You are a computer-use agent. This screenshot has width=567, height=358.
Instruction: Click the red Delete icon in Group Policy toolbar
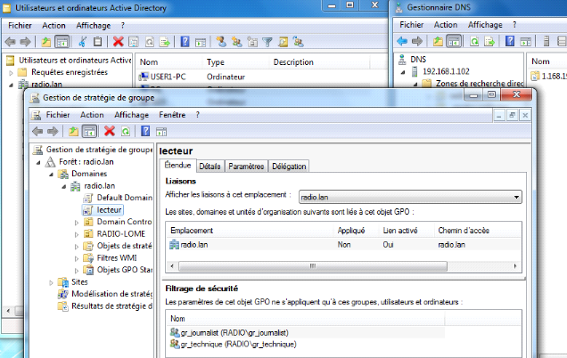[x=110, y=131]
